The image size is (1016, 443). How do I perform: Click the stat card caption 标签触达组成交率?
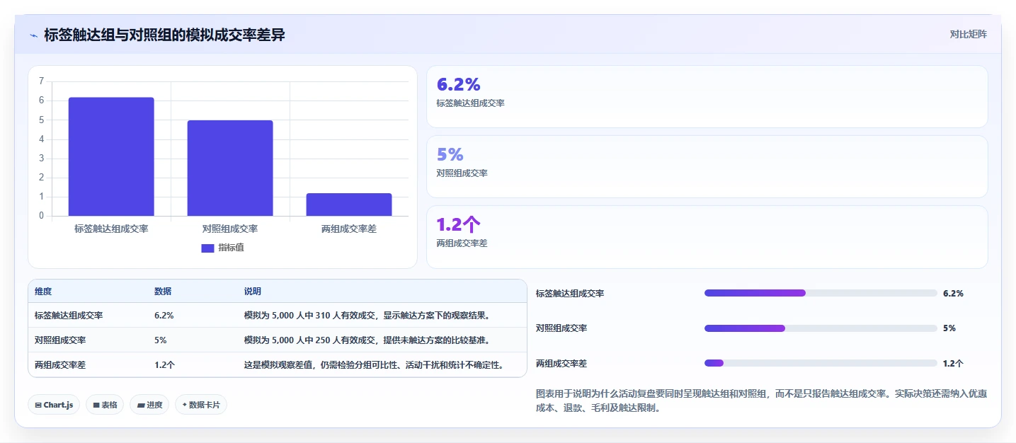point(471,103)
